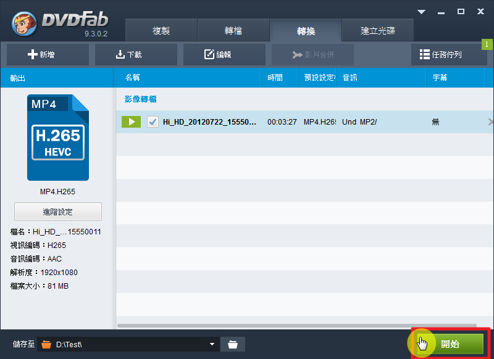Image resolution: width=494 pixels, height=359 pixels.
Task: Click the green play preview button
Action: click(x=131, y=122)
